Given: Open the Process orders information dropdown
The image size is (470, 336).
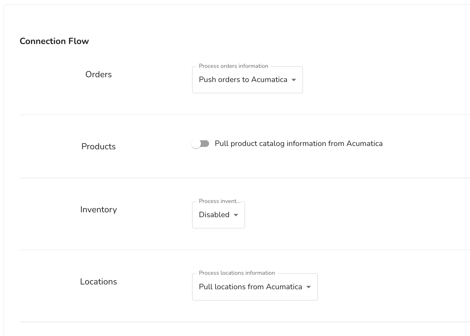Looking at the screenshot, I should click(247, 80).
